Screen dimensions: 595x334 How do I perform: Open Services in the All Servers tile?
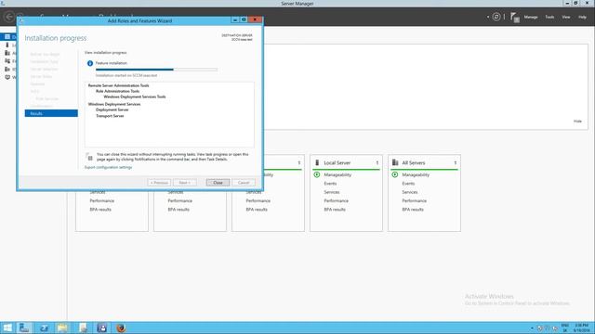pyautogui.click(x=409, y=192)
